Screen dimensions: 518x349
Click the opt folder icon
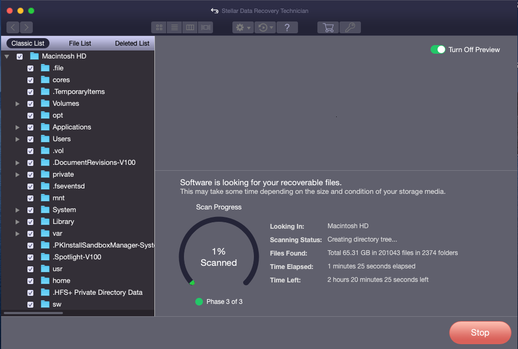(x=45, y=115)
